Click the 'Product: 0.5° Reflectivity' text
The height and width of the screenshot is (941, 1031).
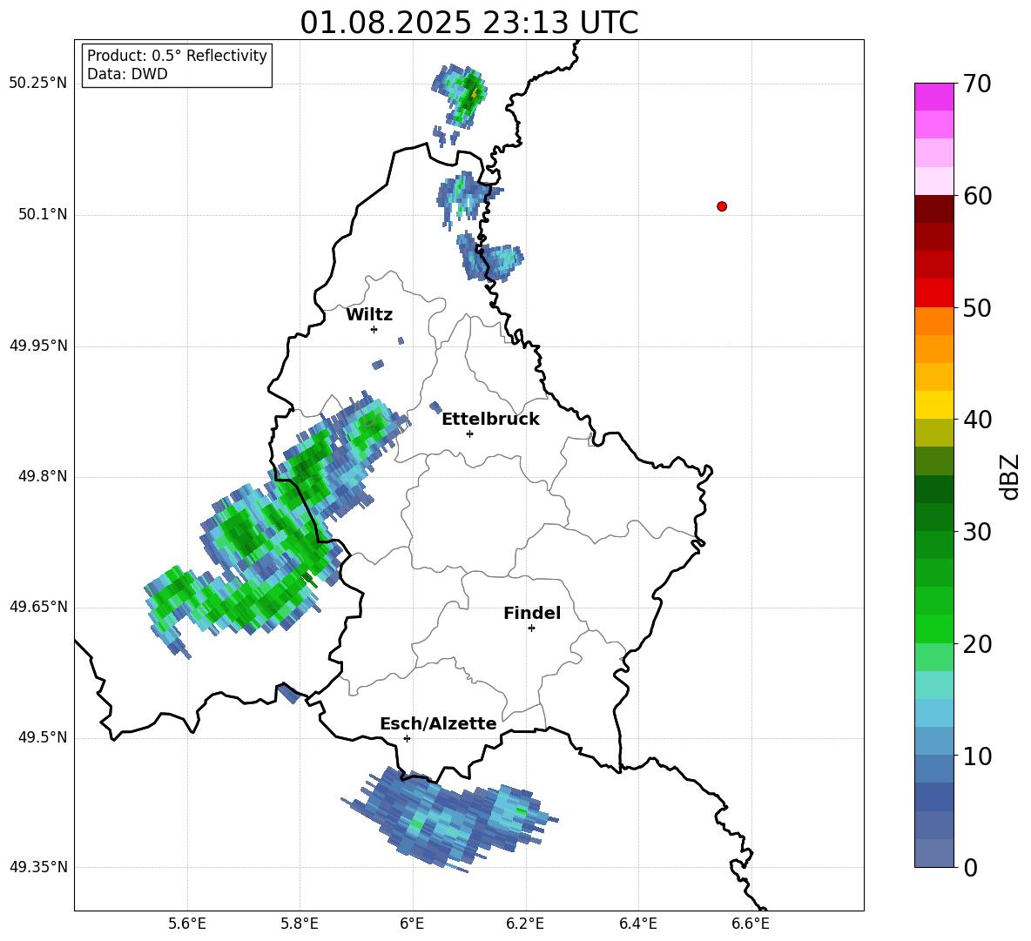[177, 56]
